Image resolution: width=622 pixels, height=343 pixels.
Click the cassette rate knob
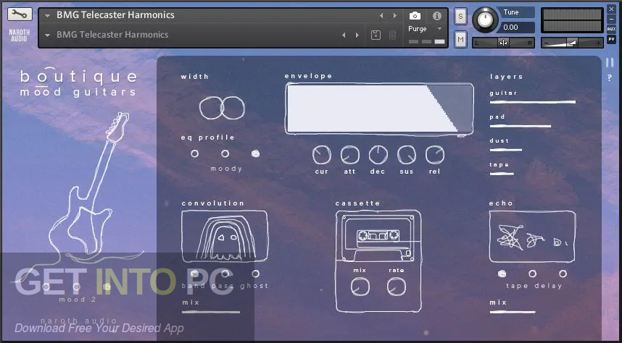(x=397, y=287)
